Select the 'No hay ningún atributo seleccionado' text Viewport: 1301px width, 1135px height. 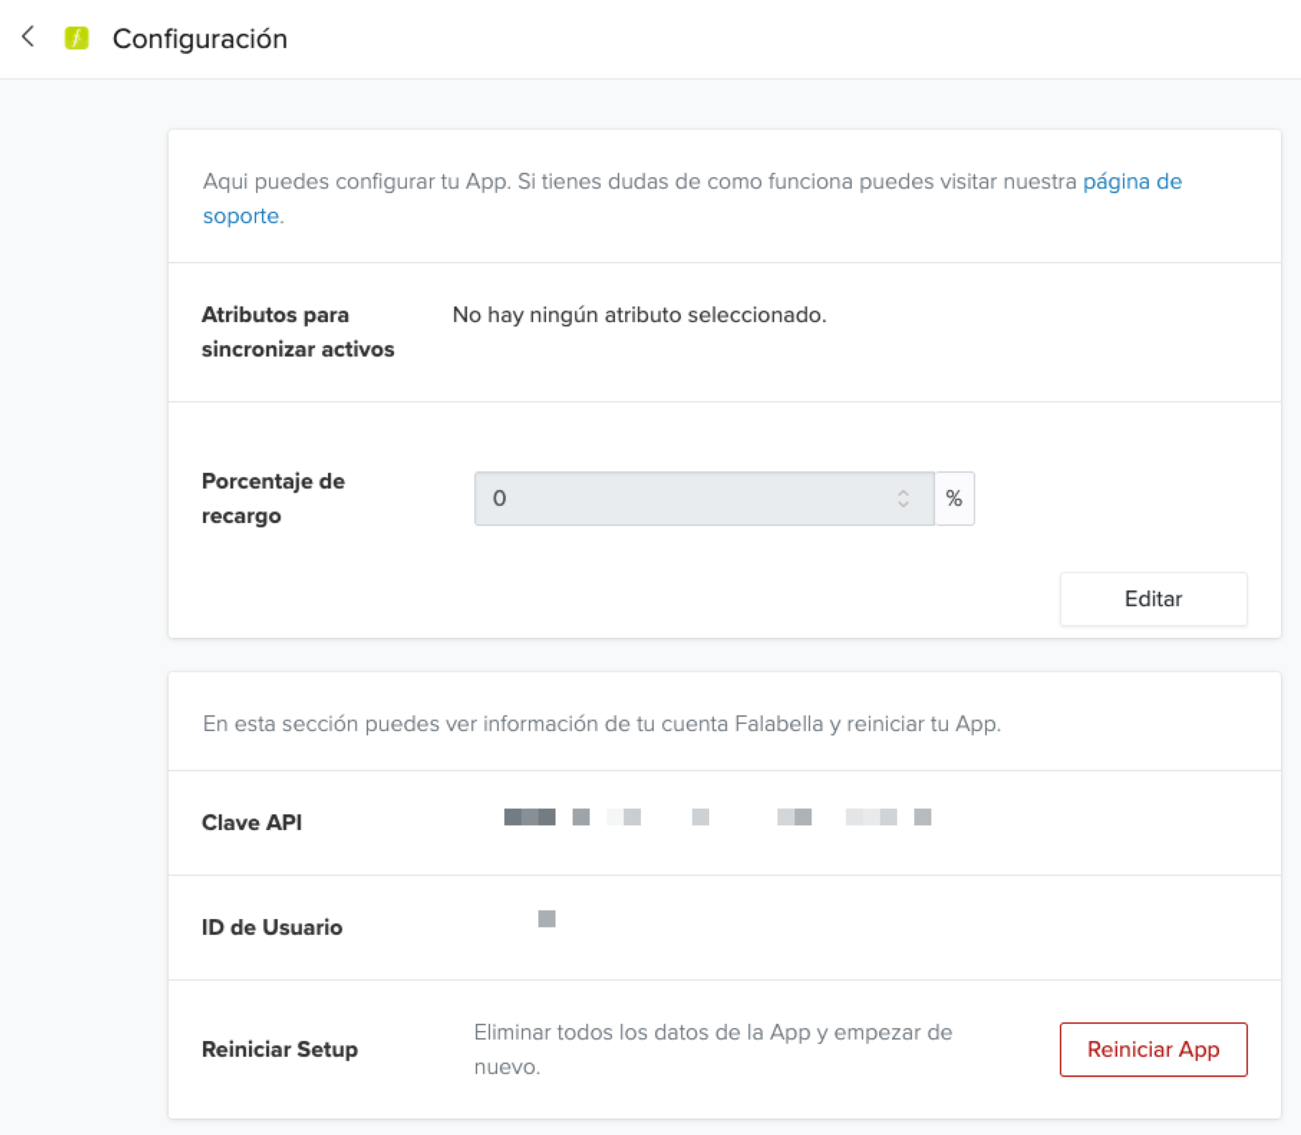pyautogui.click(x=639, y=315)
